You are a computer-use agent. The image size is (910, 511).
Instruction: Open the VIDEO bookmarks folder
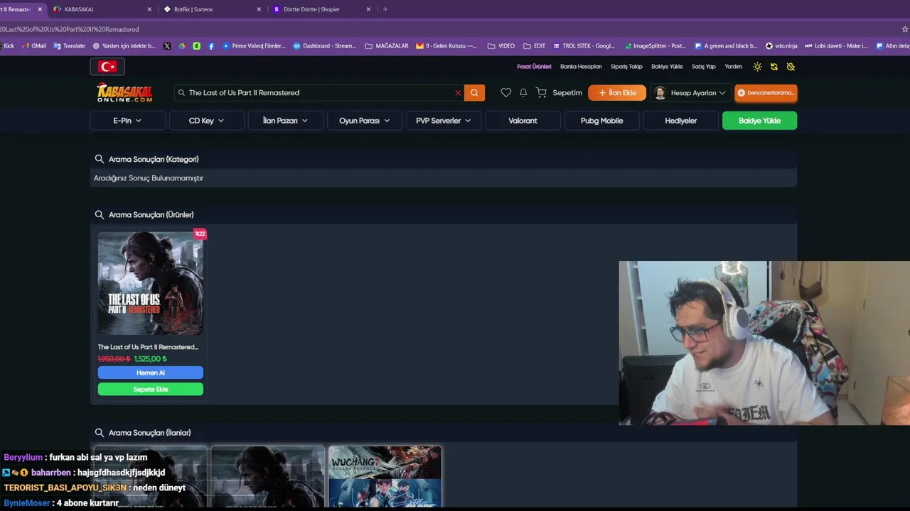pos(501,45)
